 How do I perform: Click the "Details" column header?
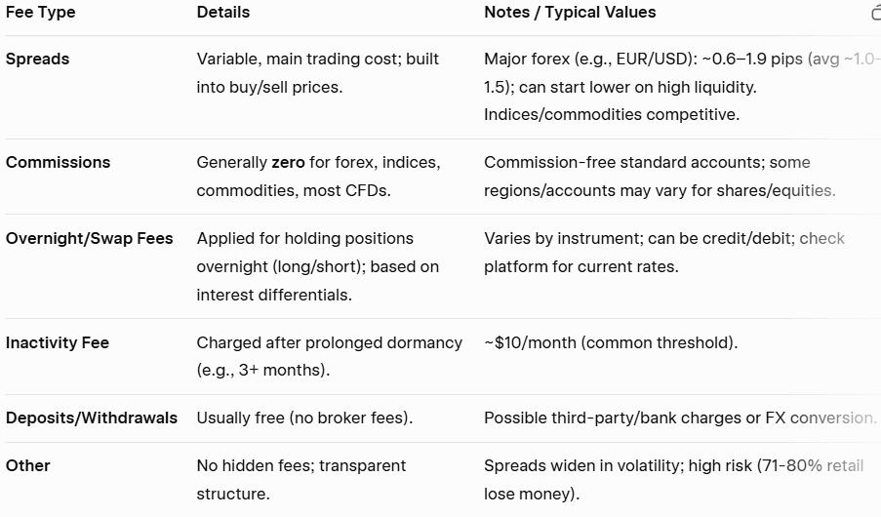pyautogui.click(x=222, y=13)
